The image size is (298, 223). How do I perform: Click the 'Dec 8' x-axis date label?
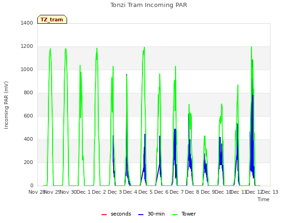tap(192, 192)
